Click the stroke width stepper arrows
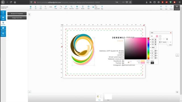 tap(167, 39)
